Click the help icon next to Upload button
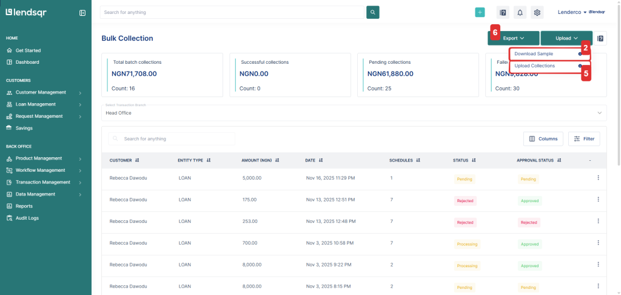This screenshot has width=621, height=295. [x=600, y=38]
